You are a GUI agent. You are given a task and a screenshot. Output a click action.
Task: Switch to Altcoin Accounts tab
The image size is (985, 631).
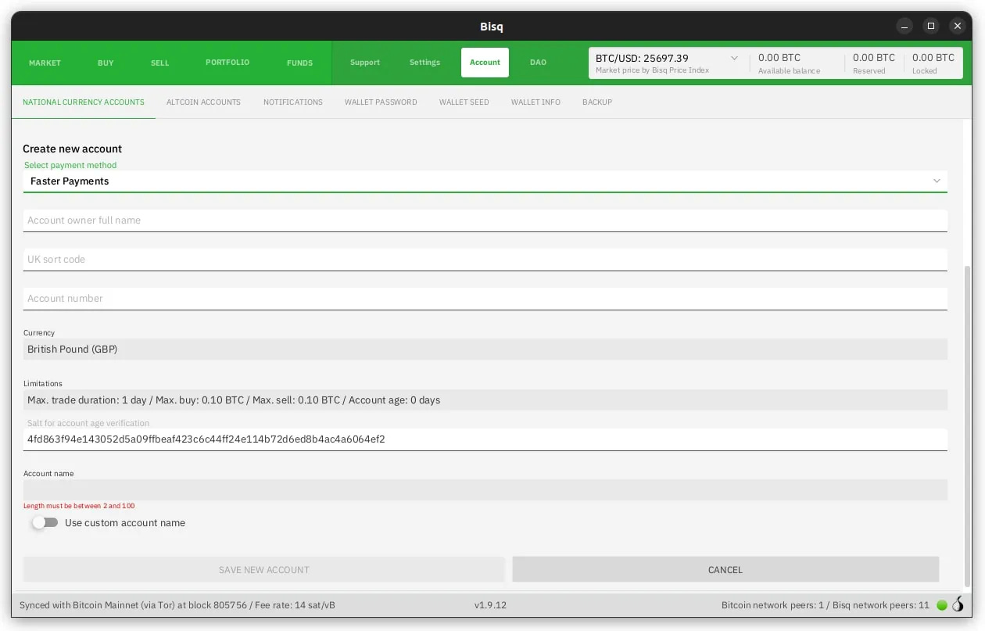[203, 102]
